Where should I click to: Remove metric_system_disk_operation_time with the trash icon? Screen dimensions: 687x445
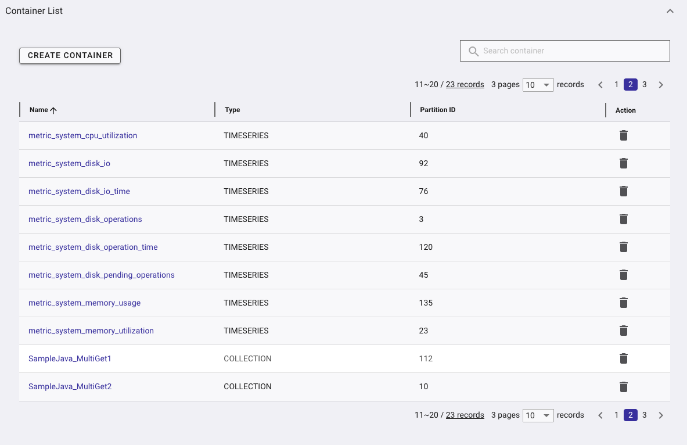click(624, 247)
